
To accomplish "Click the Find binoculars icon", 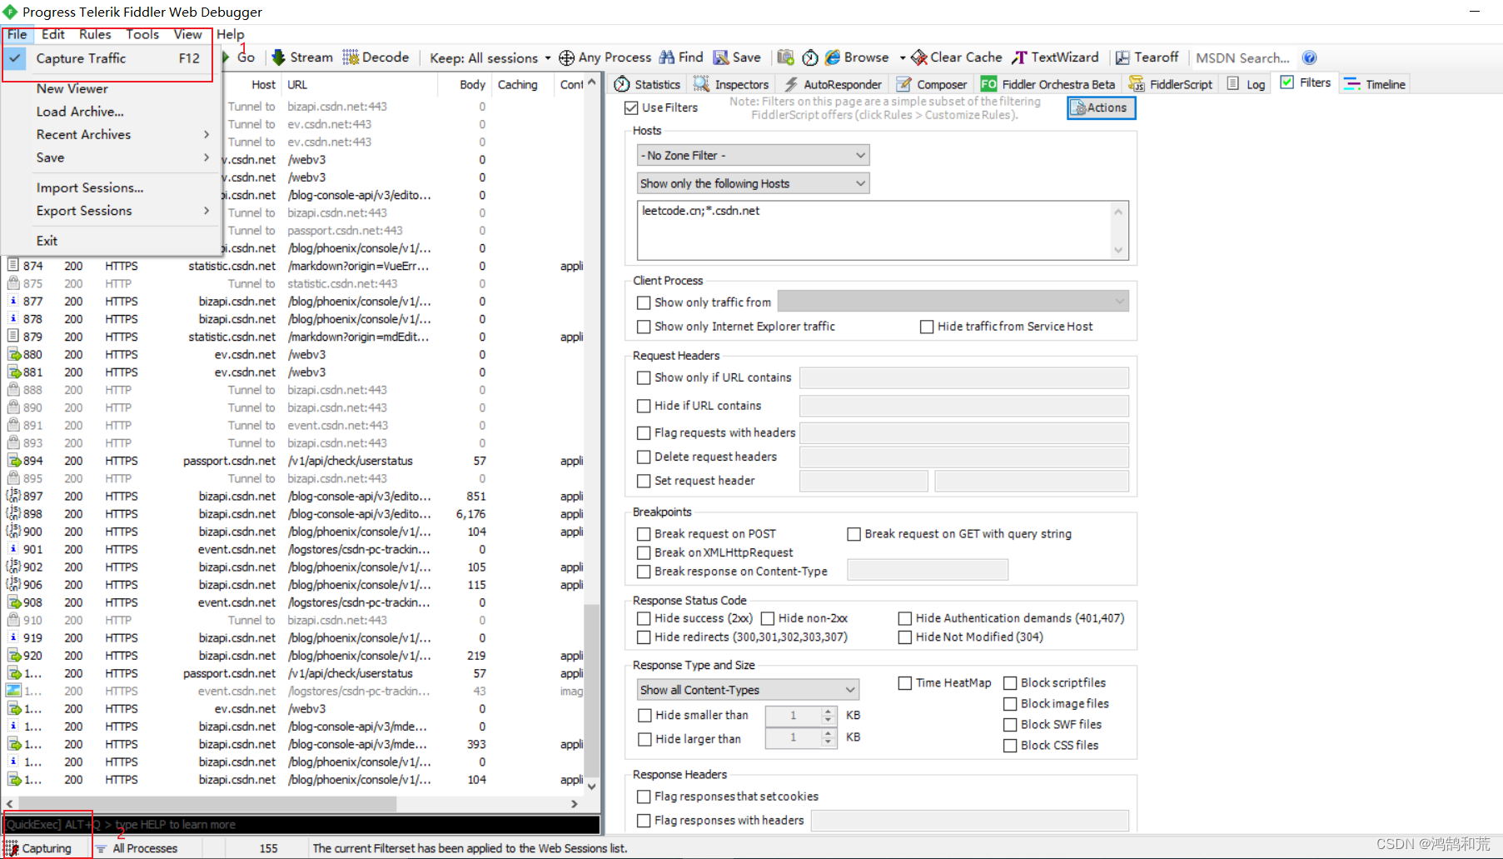I will coord(667,57).
